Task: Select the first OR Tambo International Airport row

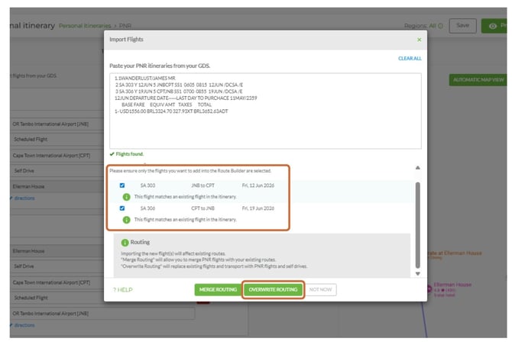Action: coord(57,124)
